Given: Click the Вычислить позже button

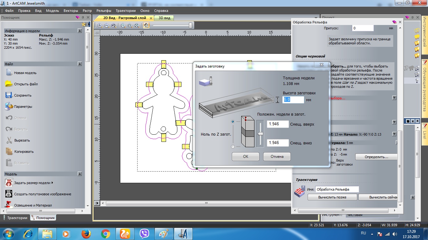Looking at the screenshot, I should [x=332, y=197].
